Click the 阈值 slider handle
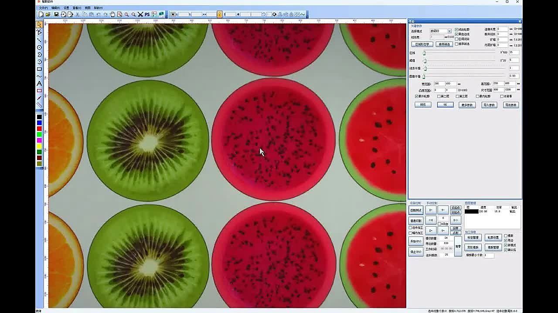This screenshot has width=558, height=313. (424, 60)
